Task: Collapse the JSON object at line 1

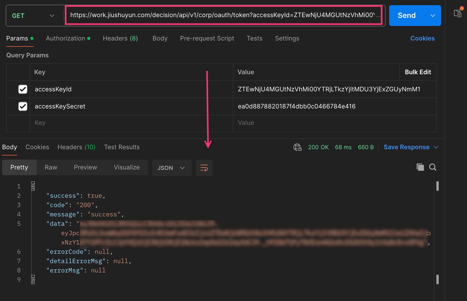Action: 33,186
